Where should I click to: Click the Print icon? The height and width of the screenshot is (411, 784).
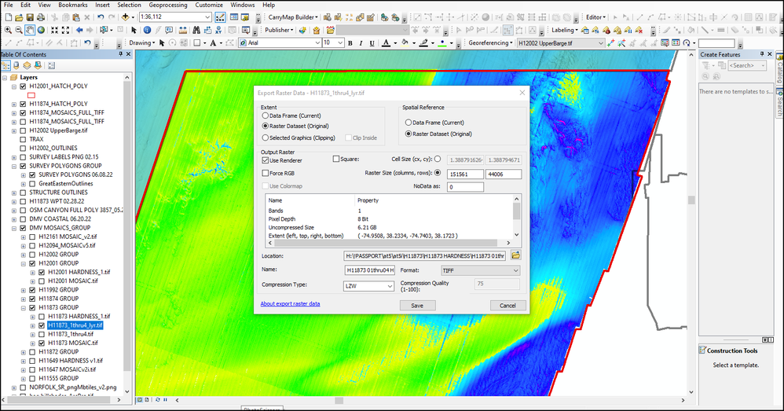coord(41,17)
